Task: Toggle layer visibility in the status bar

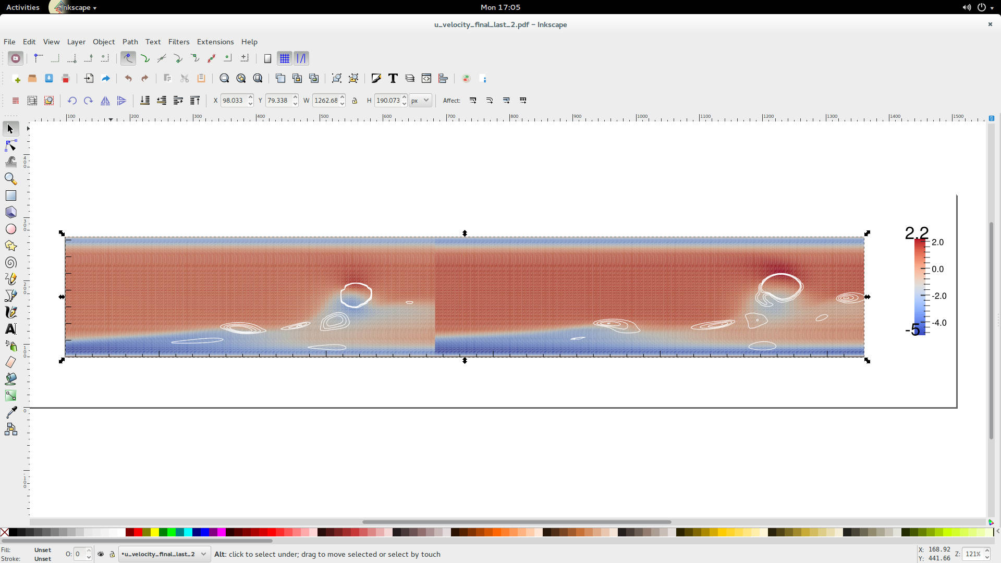Action: point(101,554)
